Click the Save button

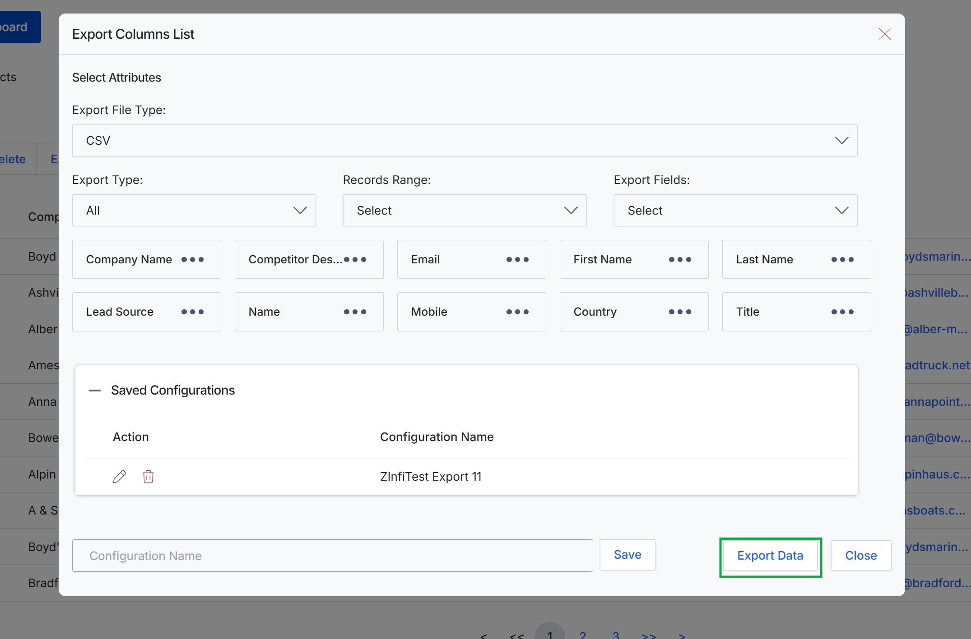coord(627,555)
